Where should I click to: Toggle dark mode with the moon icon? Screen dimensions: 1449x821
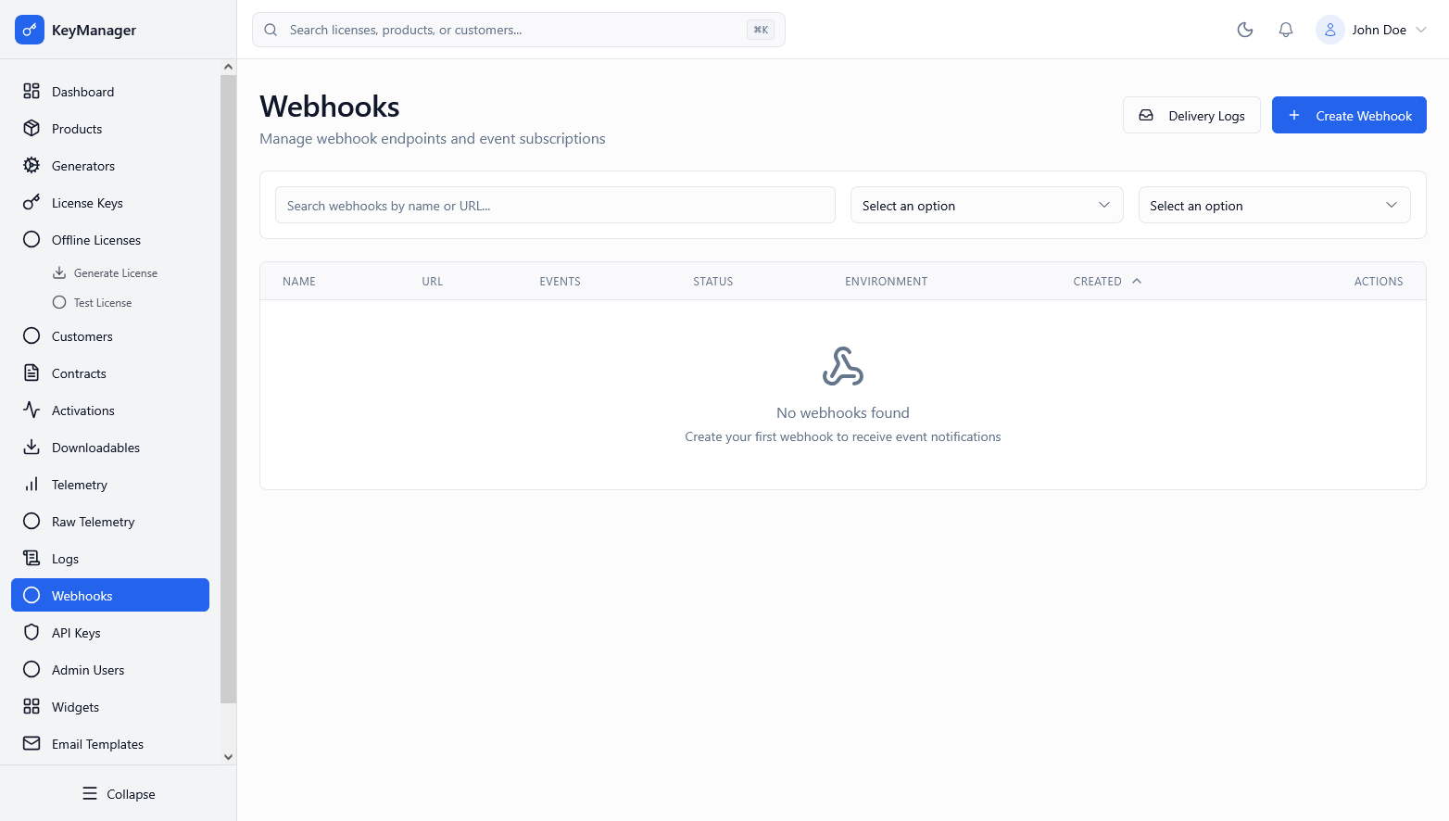1244,29
